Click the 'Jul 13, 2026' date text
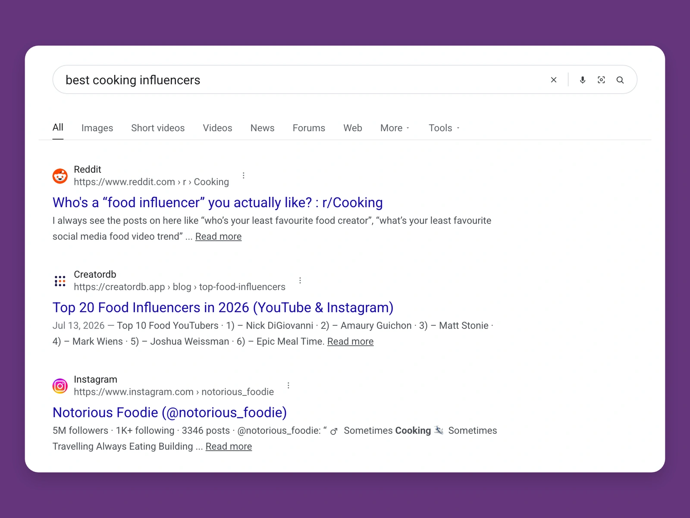Screen dimensions: 690x518 tap(78, 325)
